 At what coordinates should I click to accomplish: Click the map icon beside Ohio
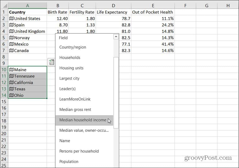coord(11,95)
